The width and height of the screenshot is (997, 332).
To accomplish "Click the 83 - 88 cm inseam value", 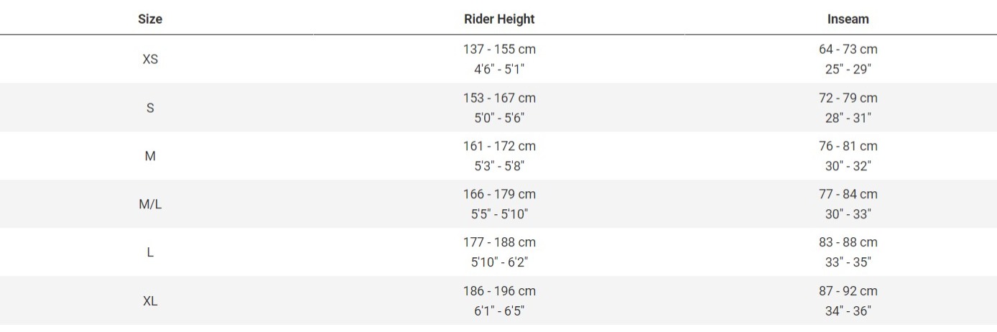I will (x=848, y=242).
